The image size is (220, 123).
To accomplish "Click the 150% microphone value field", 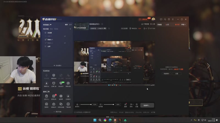I will 95,104.
